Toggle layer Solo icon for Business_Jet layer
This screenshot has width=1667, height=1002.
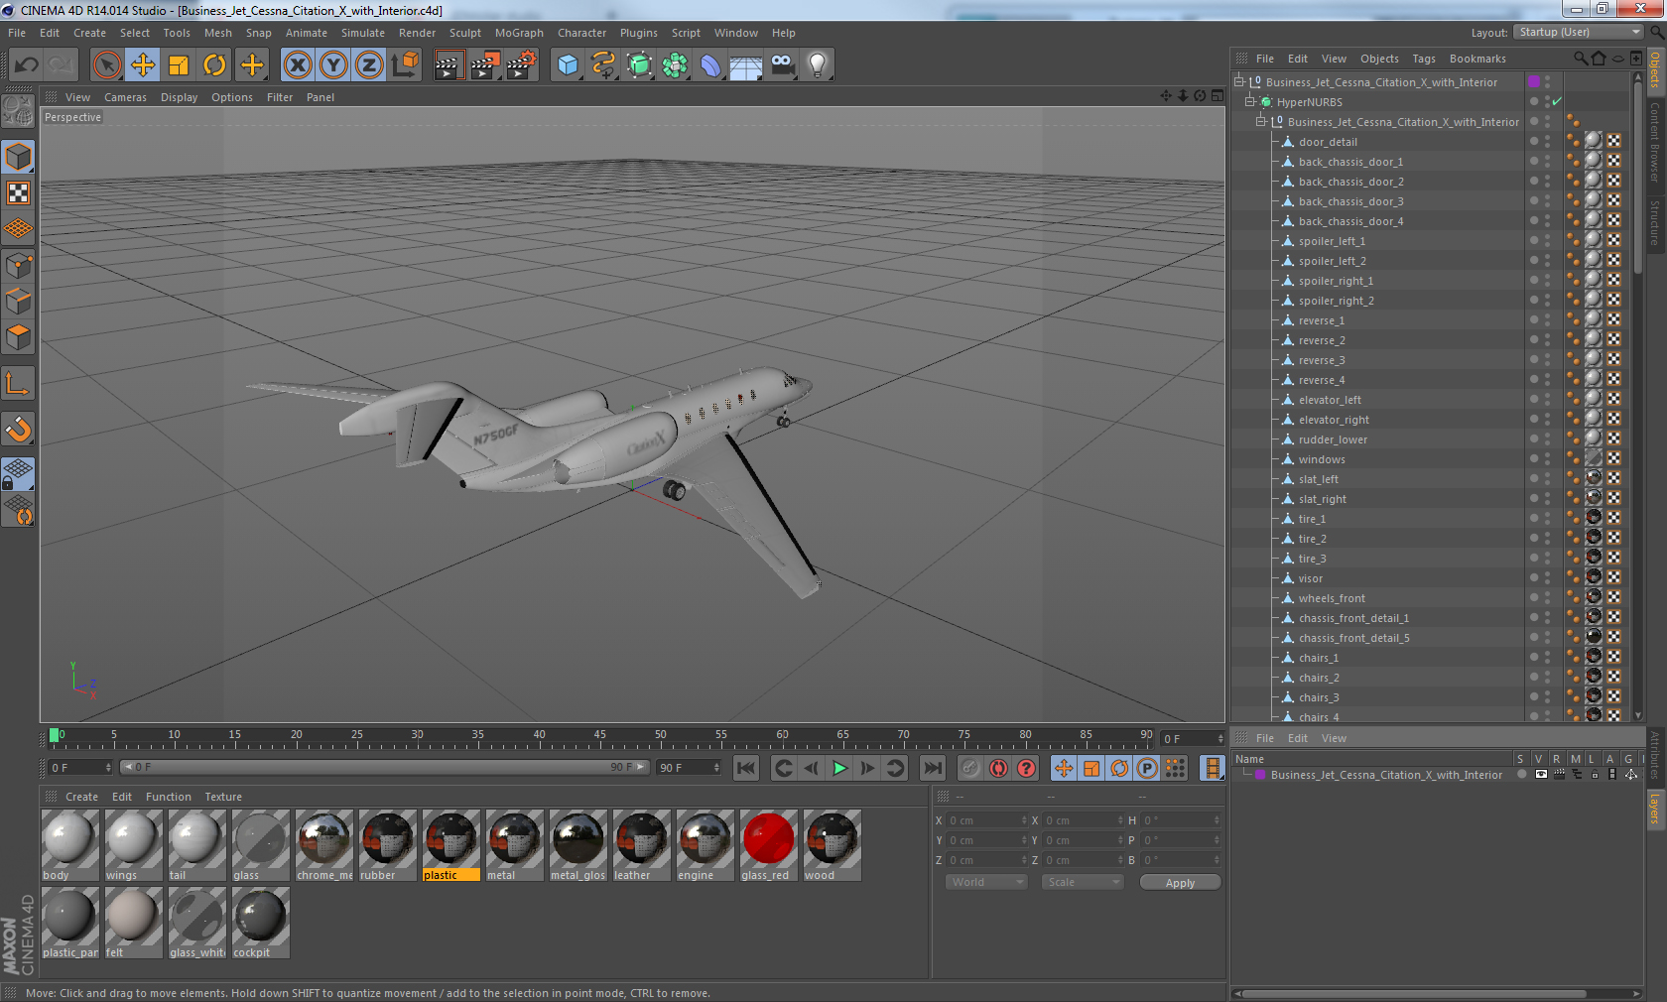point(1521,775)
